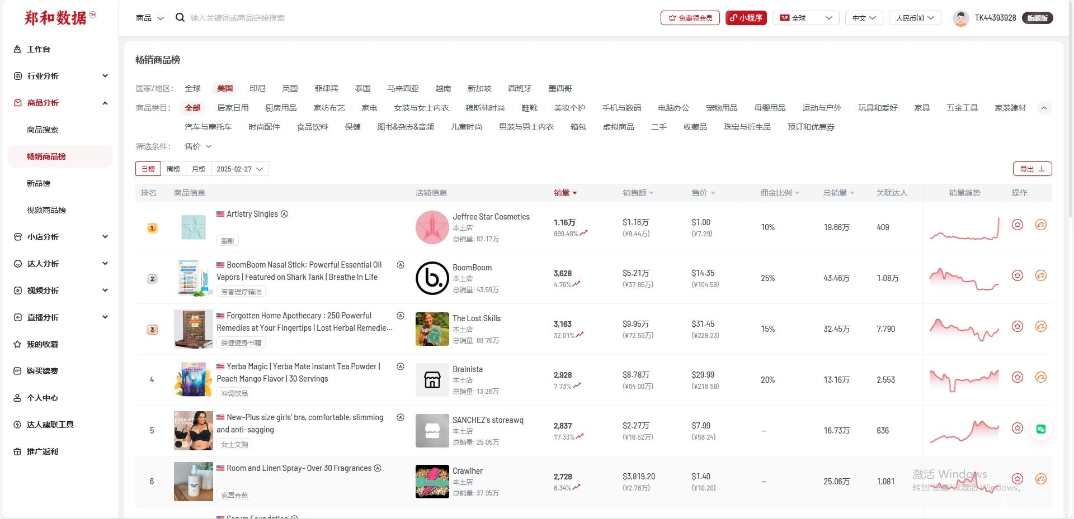The width and height of the screenshot is (1074, 519).
Task: Open the 中文 language dropdown
Action: [x=864, y=18]
